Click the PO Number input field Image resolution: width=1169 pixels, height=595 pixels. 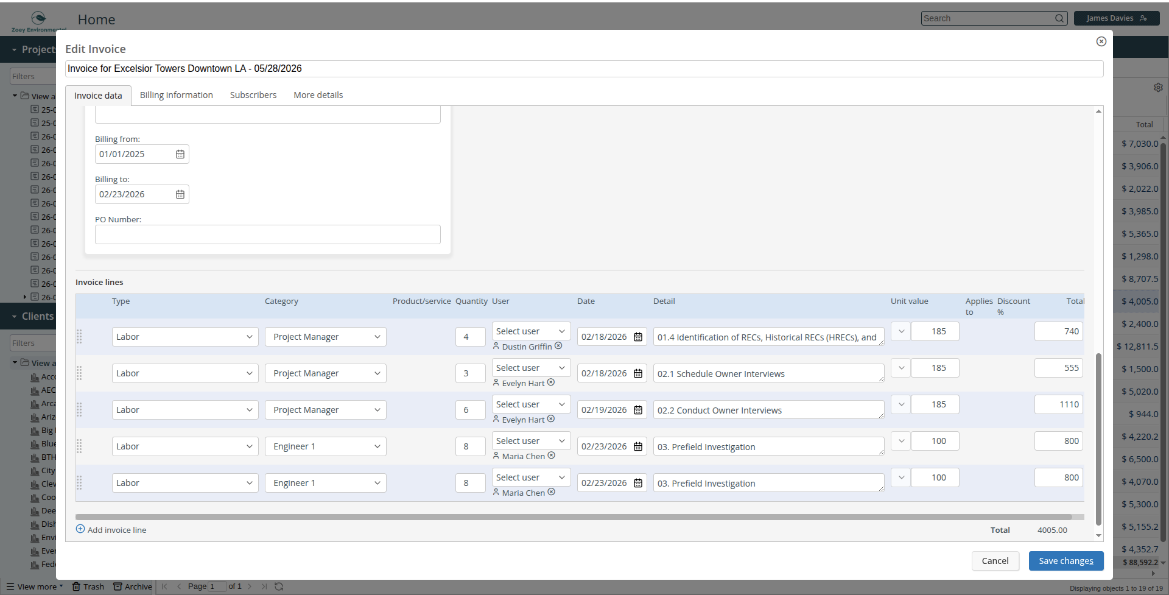(268, 234)
